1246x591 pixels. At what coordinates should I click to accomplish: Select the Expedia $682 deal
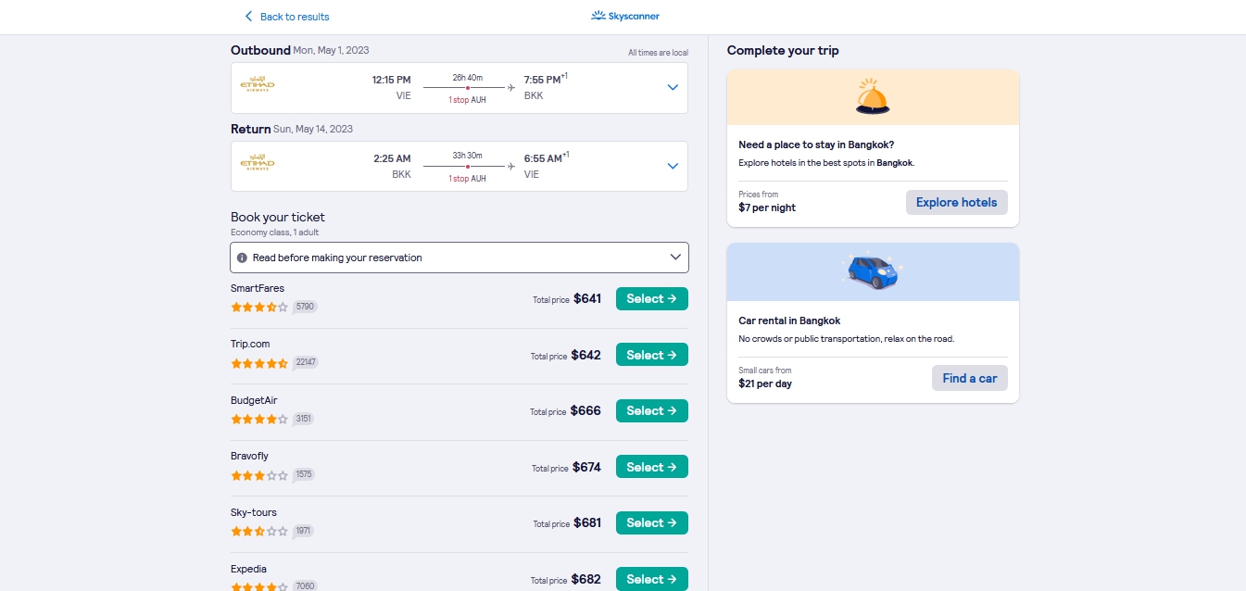pos(652,579)
